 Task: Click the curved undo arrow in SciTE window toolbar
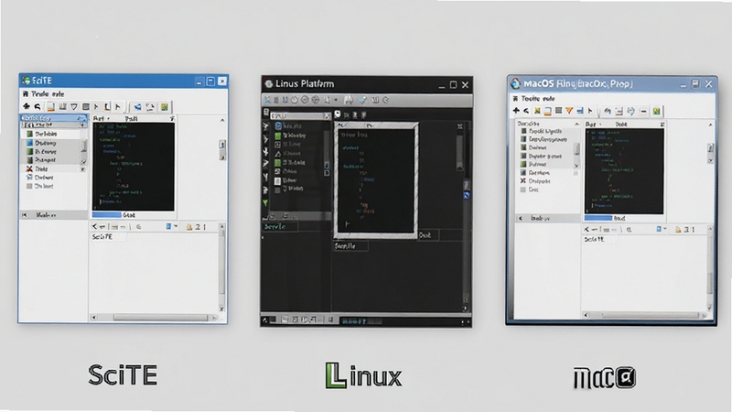point(38,106)
